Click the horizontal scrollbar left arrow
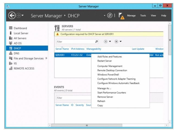 coord(50,126)
